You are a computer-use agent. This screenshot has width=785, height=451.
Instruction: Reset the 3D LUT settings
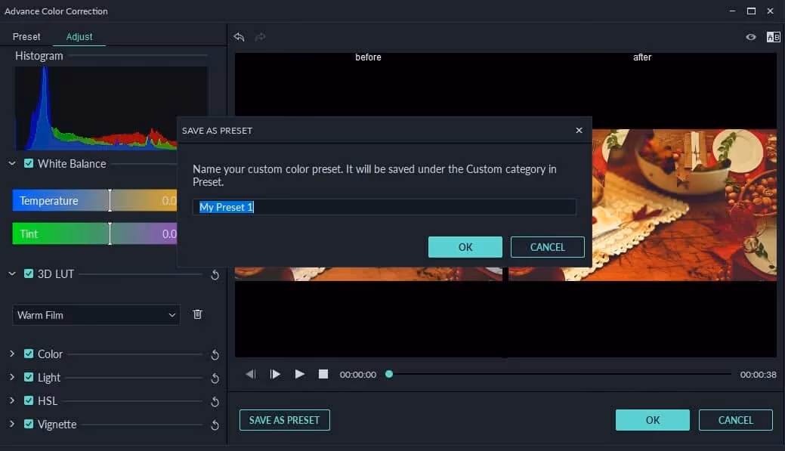pos(215,275)
